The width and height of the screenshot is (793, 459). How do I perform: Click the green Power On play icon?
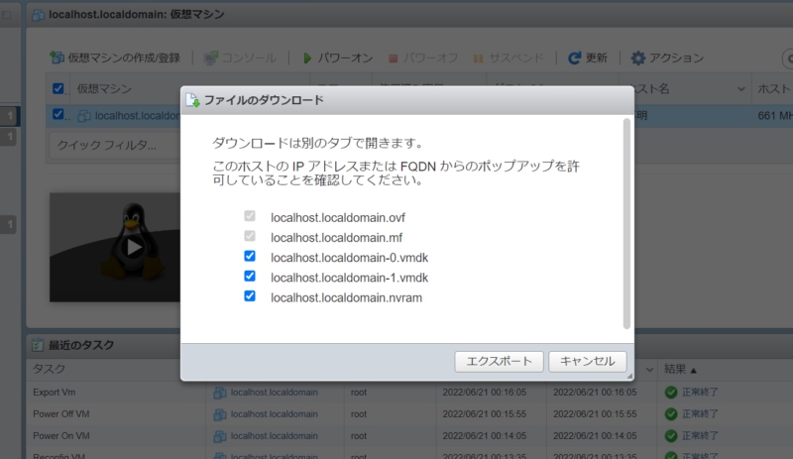coord(307,58)
